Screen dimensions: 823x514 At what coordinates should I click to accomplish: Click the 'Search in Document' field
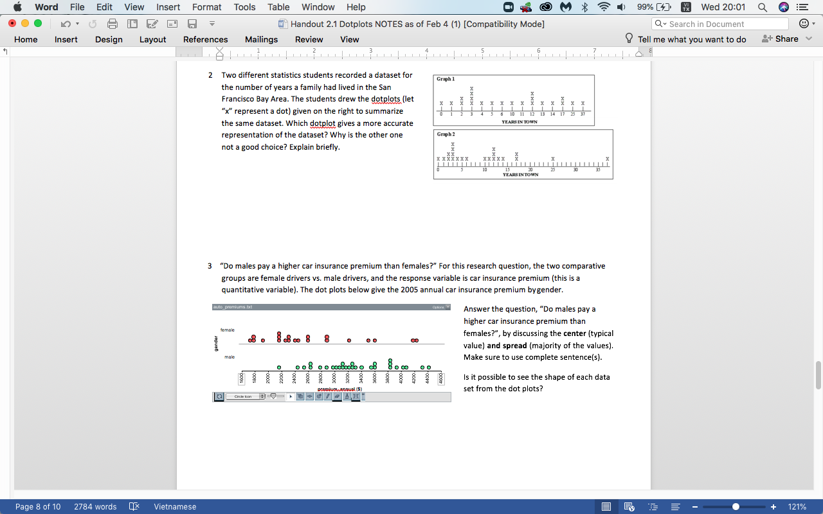(x=719, y=23)
